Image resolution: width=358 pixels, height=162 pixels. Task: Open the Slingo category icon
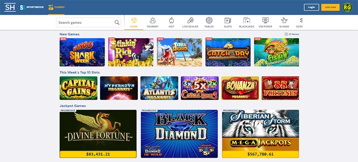(284, 20)
